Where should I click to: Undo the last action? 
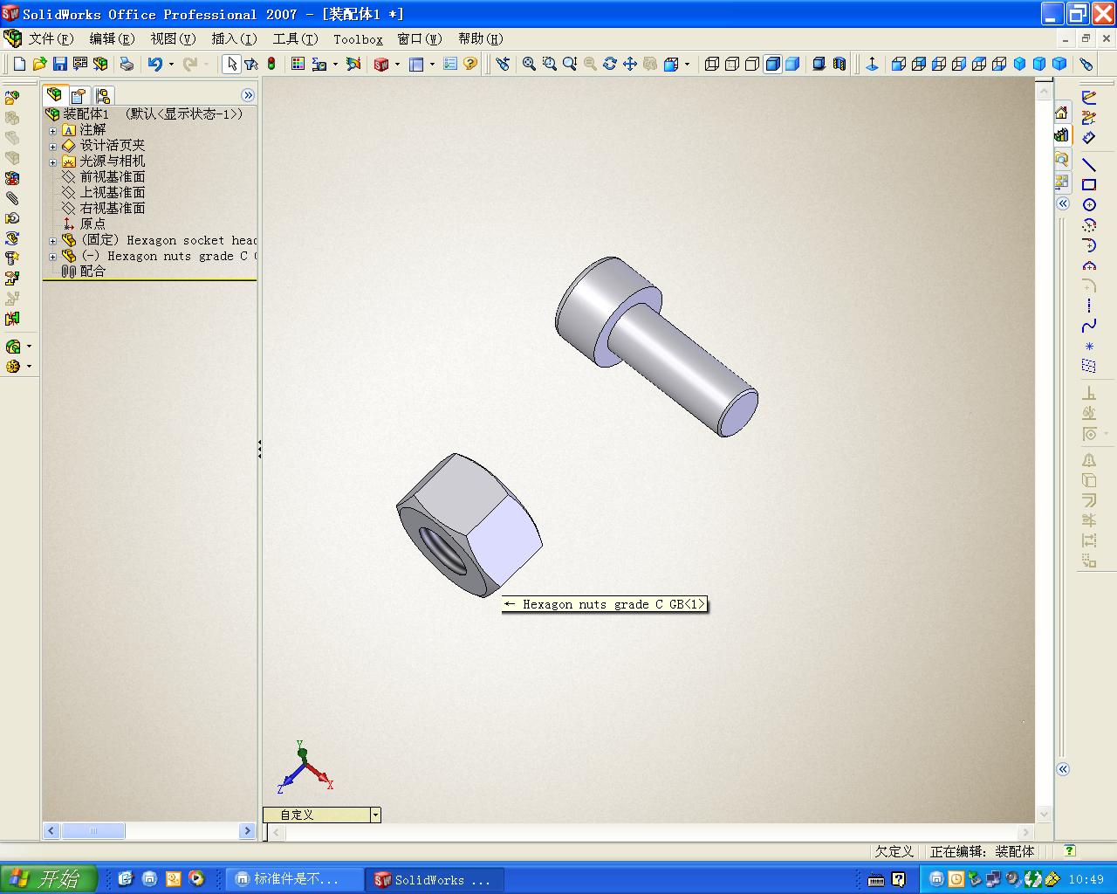[x=155, y=64]
